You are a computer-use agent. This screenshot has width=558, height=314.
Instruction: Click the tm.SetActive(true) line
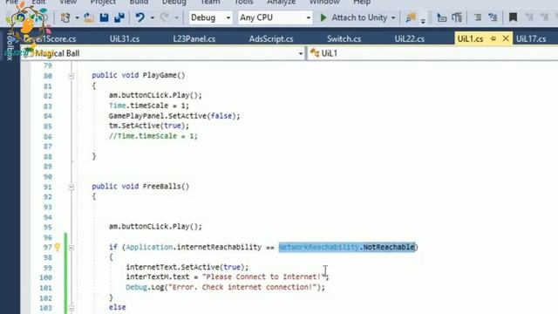[x=149, y=126]
